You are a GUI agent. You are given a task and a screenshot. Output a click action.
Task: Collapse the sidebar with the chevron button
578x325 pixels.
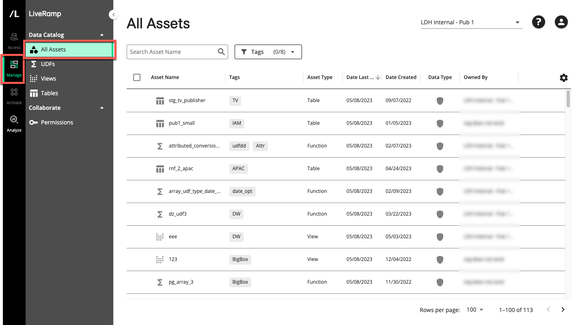click(x=114, y=15)
